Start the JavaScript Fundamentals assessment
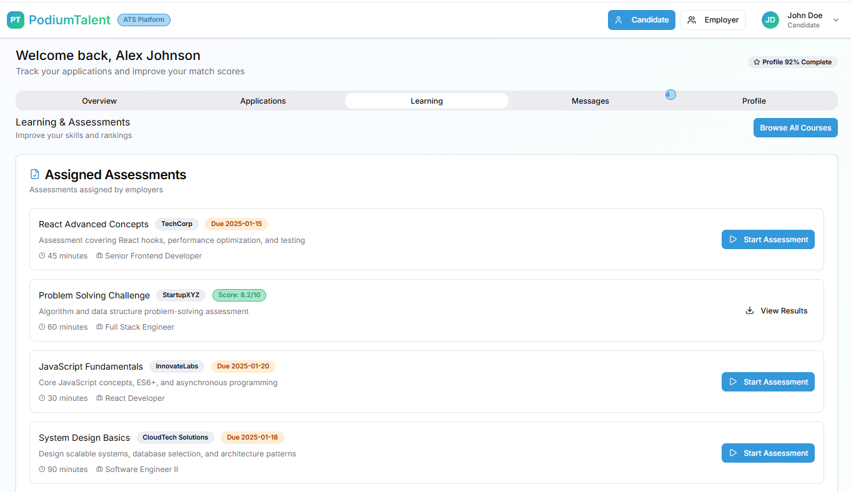This screenshot has width=851, height=492. (767, 382)
